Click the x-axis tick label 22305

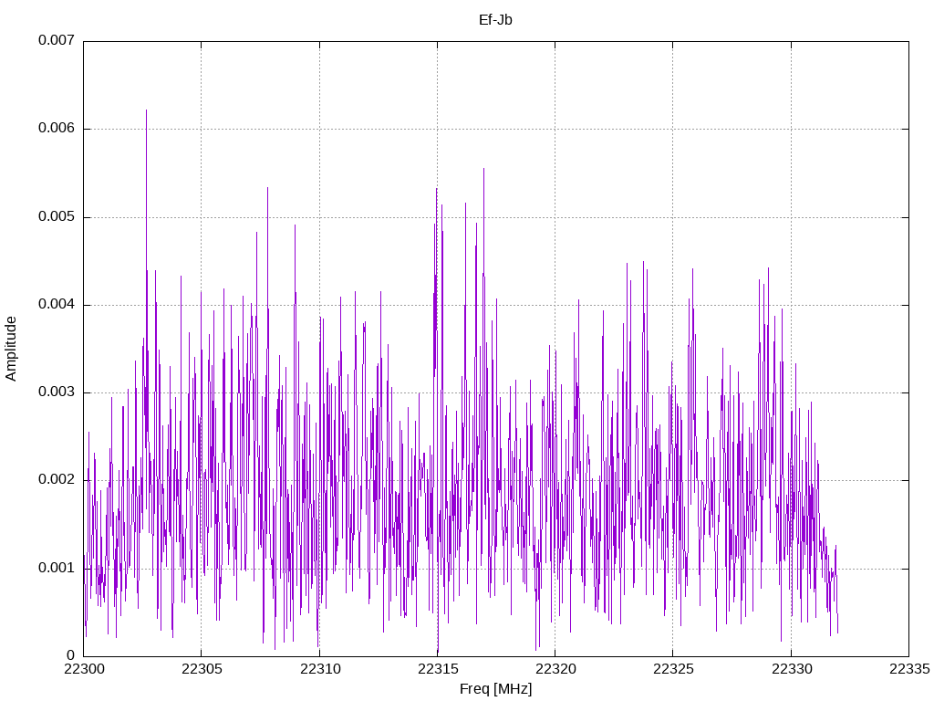point(202,669)
